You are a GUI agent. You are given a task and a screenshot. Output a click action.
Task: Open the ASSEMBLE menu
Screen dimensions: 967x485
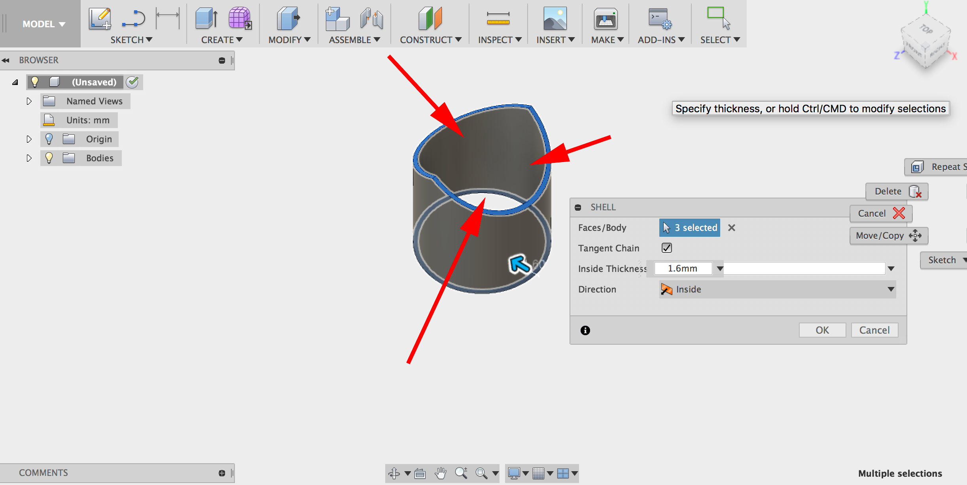[x=354, y=40]
